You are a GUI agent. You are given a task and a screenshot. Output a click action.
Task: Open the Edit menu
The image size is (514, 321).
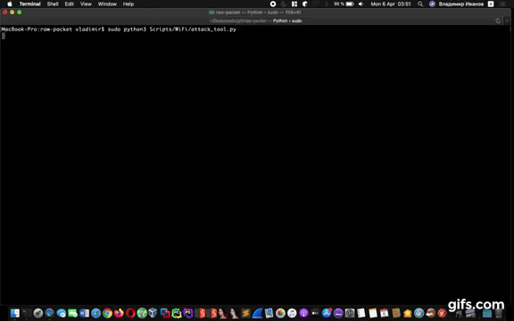(70, 4)
